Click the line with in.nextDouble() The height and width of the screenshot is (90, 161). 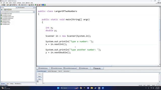point(58,52)
